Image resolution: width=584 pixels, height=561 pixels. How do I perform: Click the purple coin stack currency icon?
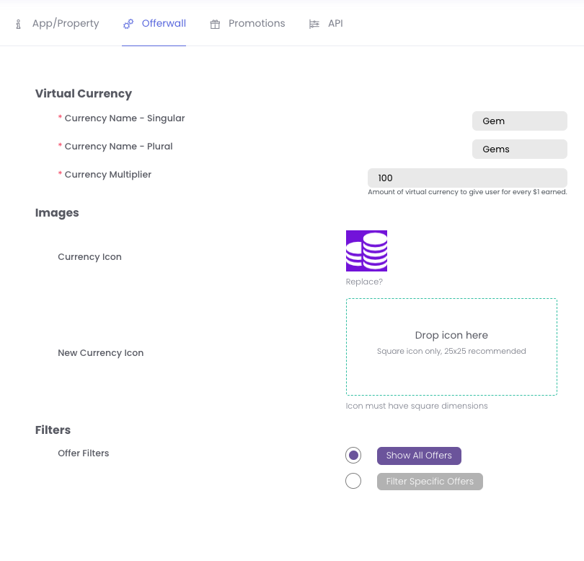366,251
